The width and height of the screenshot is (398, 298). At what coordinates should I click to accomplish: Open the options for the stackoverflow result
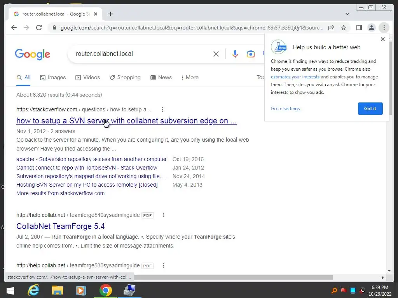162,109
